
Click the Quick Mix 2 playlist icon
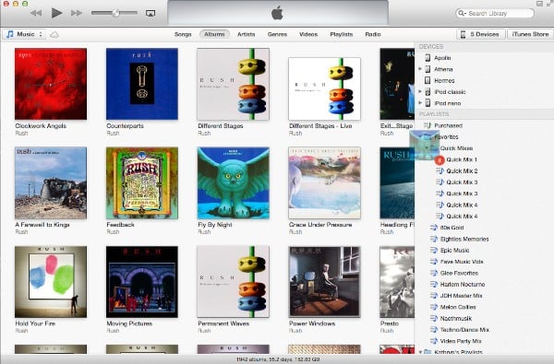pyautogui.click(x=440, y=170)
